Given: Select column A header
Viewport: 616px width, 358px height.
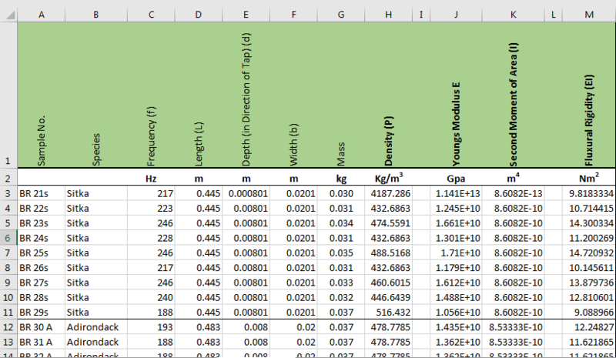Looking at the screenshot, I should click(42, 15).
